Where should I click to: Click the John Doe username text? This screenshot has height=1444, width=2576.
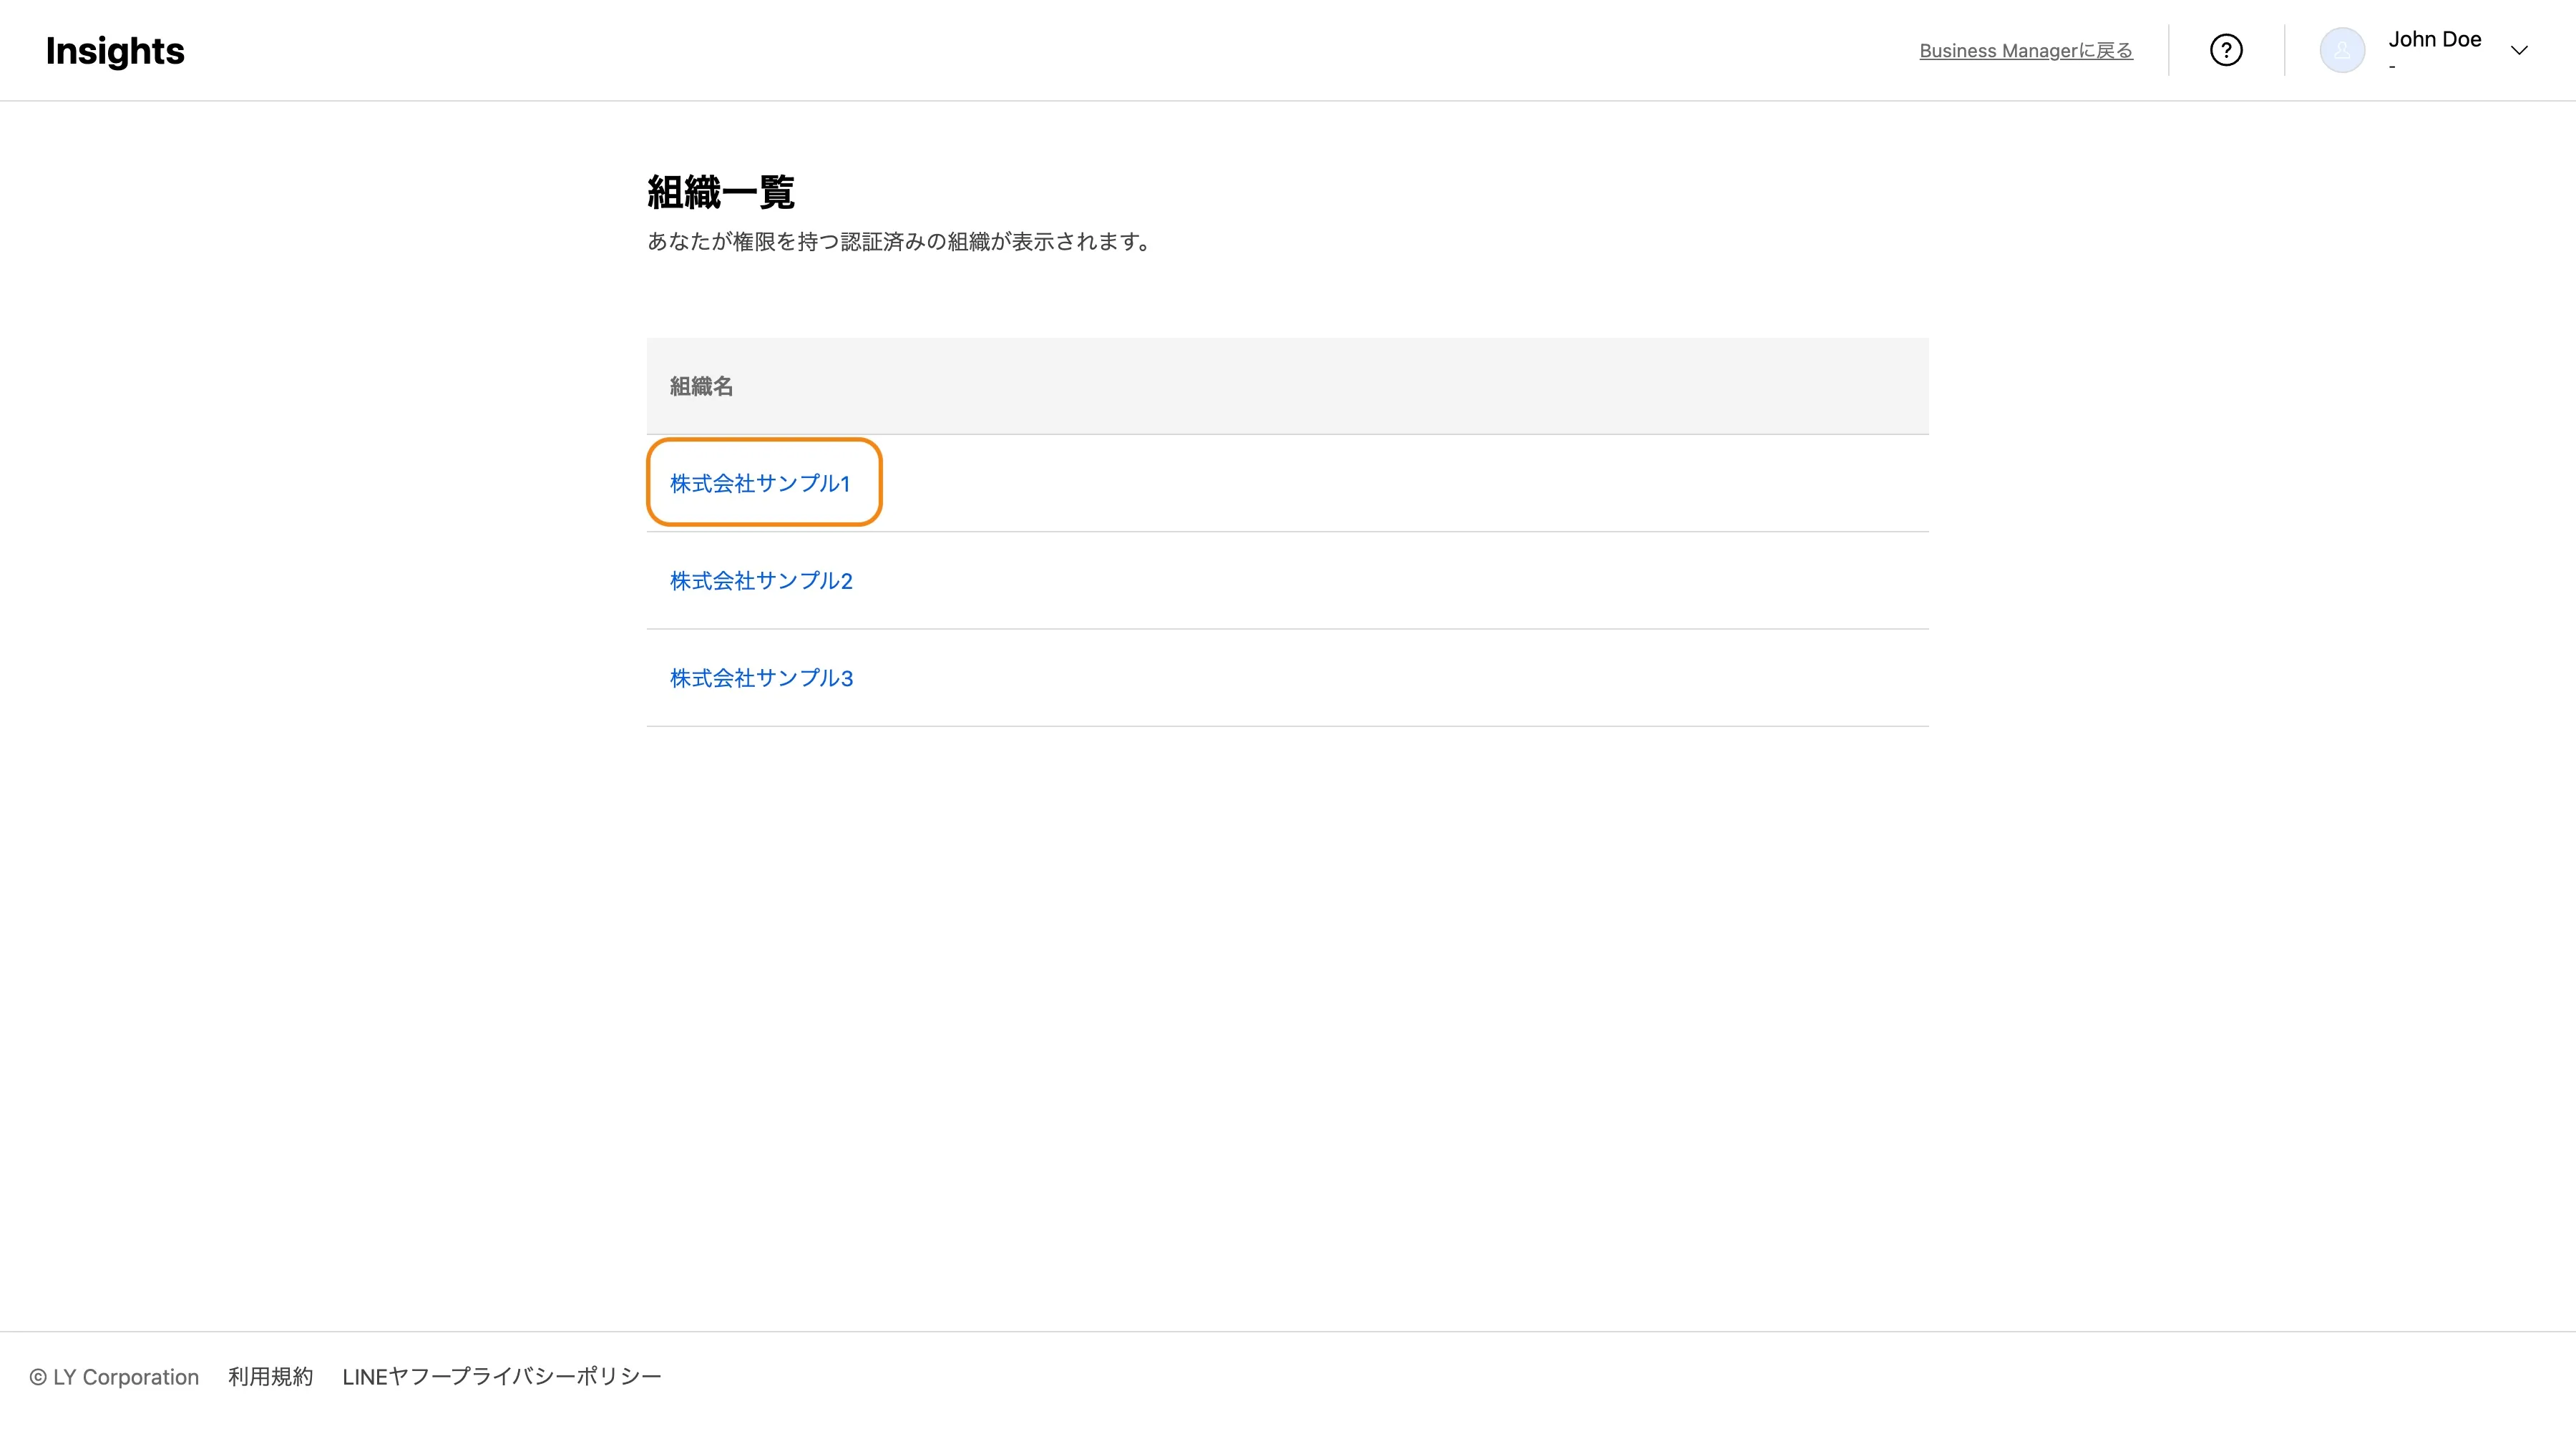(x=2434, y=39)
